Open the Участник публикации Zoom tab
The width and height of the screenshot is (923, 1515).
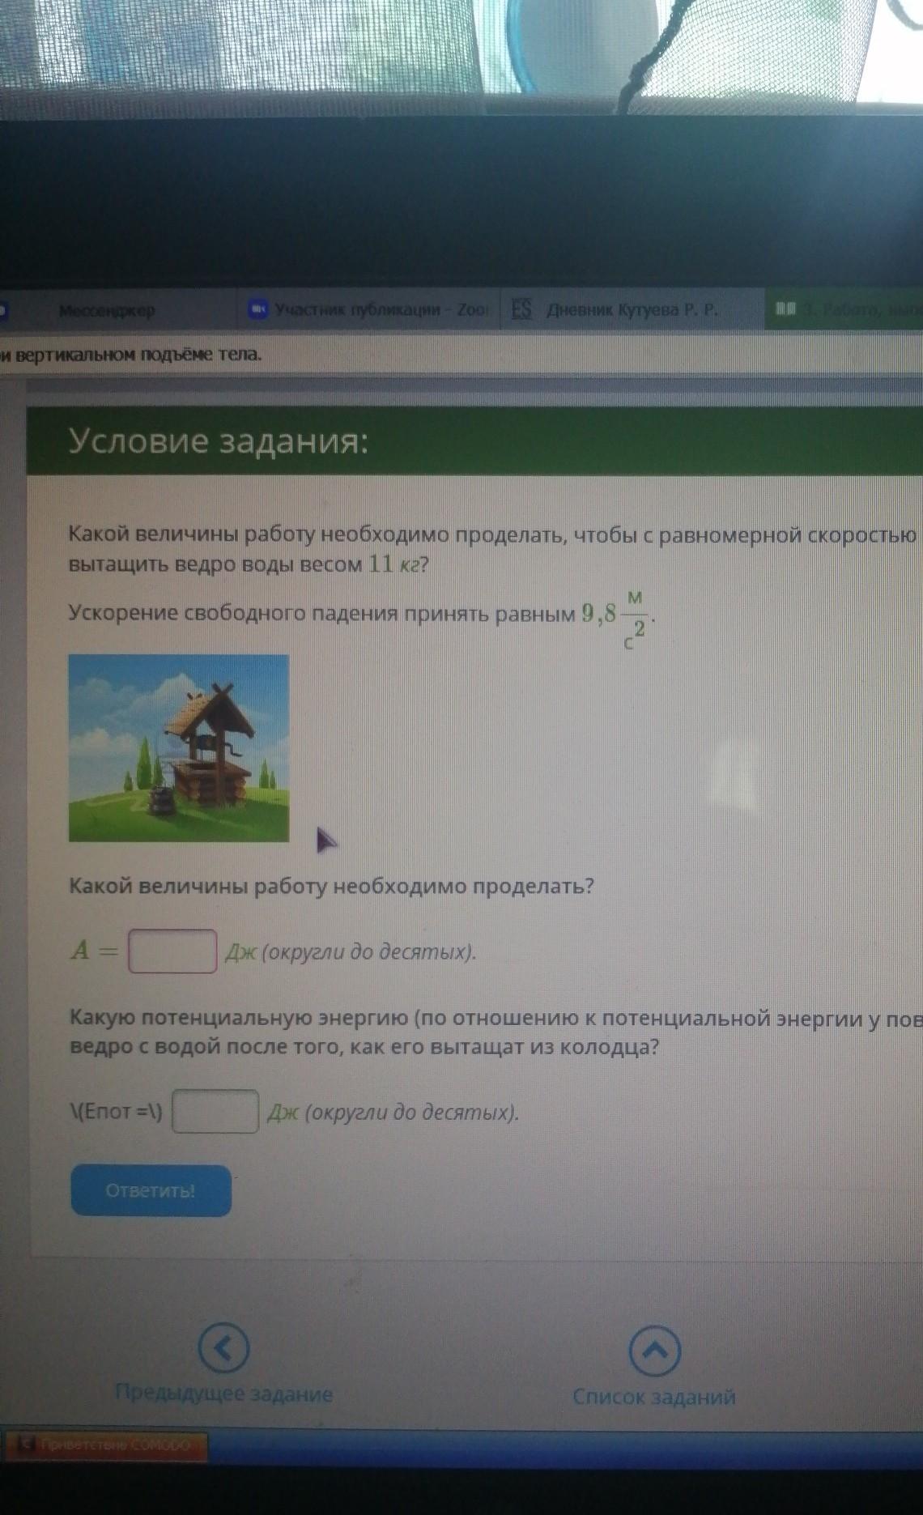point(368,309)
